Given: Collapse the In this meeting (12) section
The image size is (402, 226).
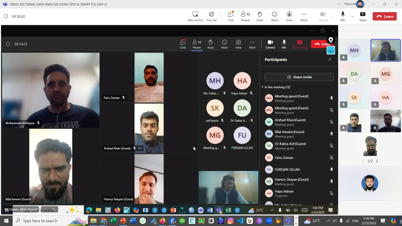Looking at the screenshot, I should (263, 87).
